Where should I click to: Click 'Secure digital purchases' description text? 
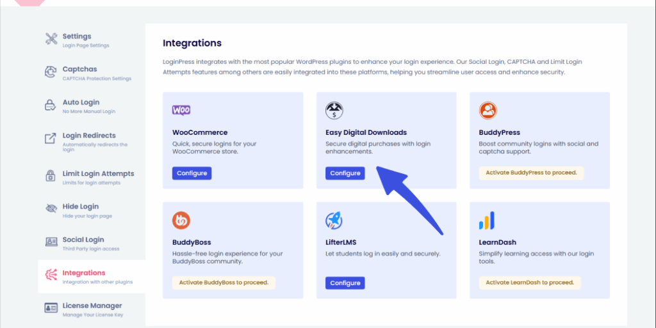point(378,148)
